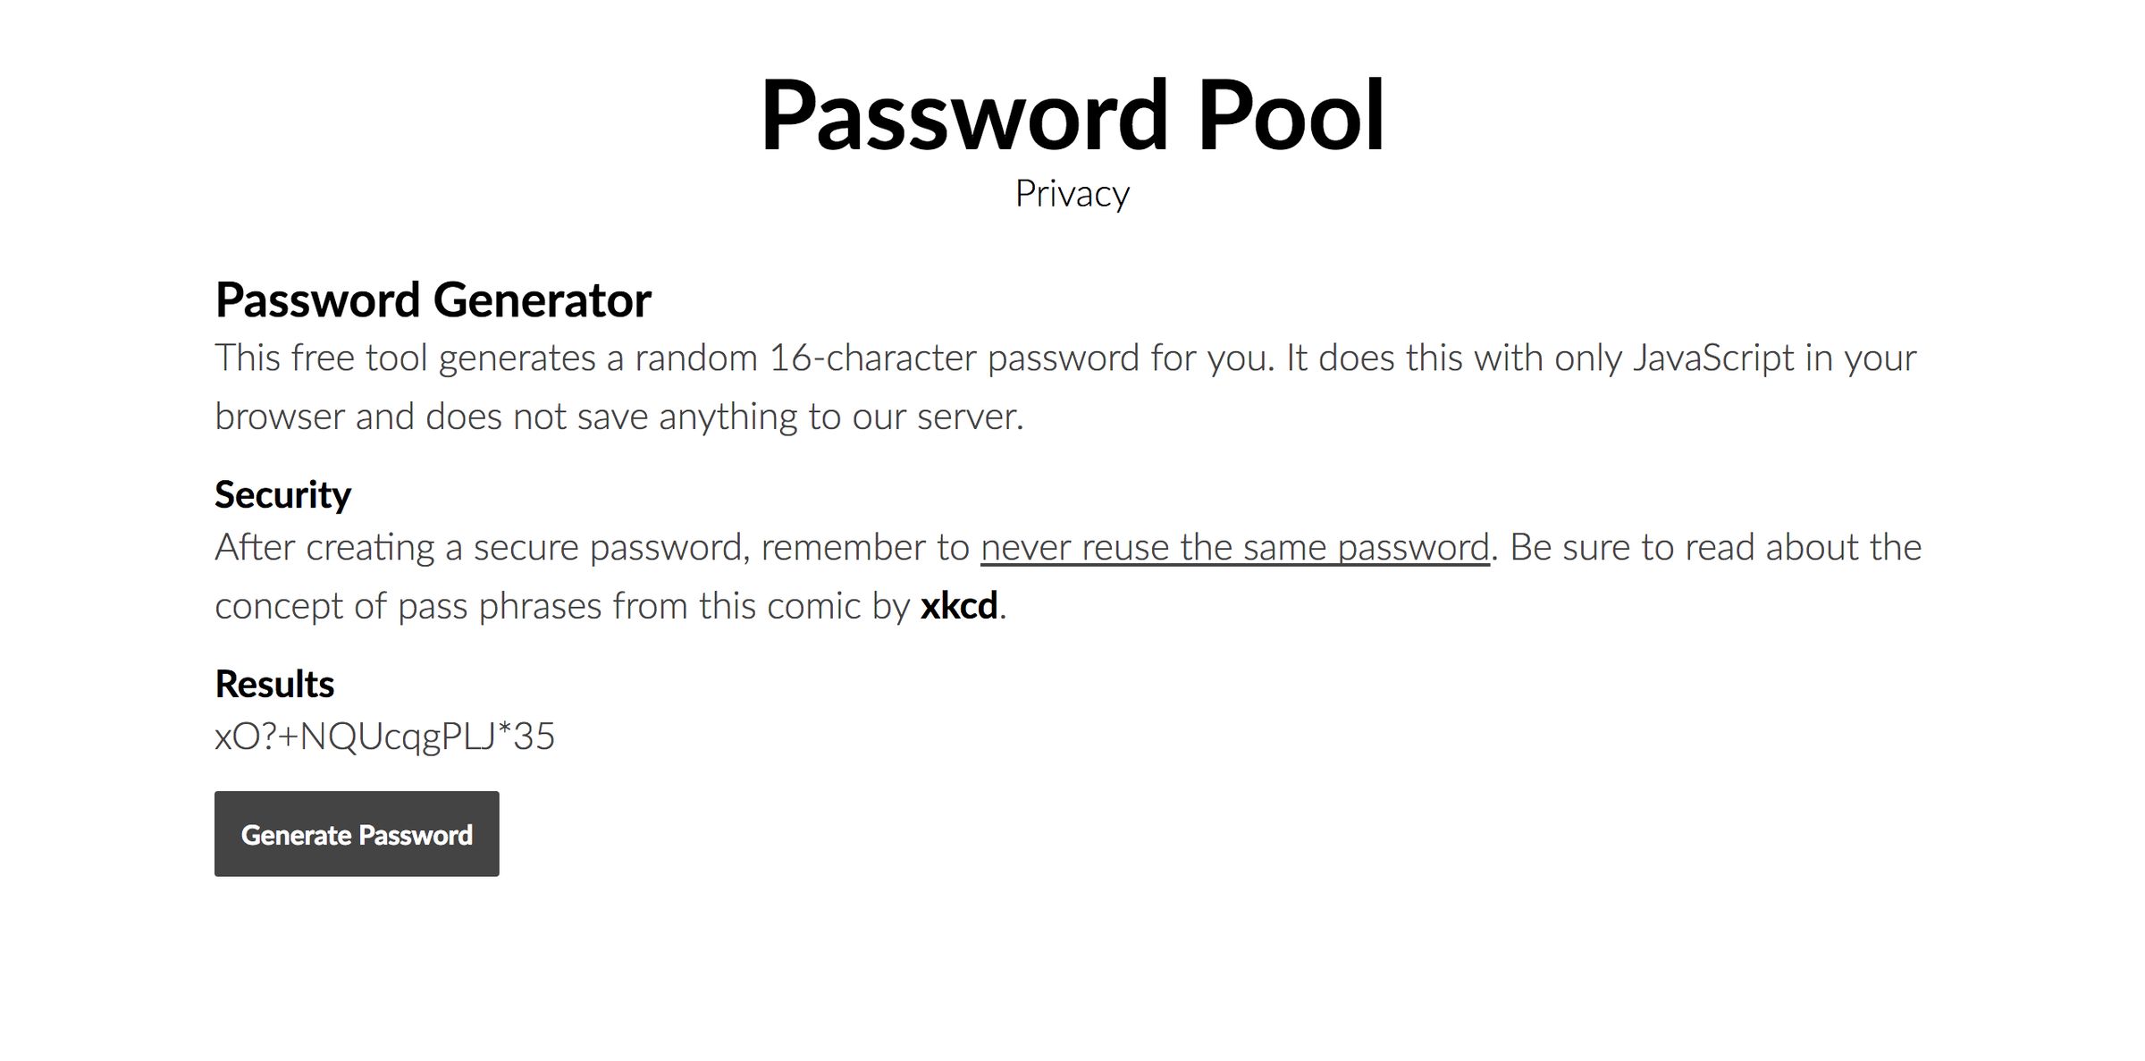This screenshot has width=2145, height=1061.
Task: Click the Security section heading
Action: [x=282, y=493]
